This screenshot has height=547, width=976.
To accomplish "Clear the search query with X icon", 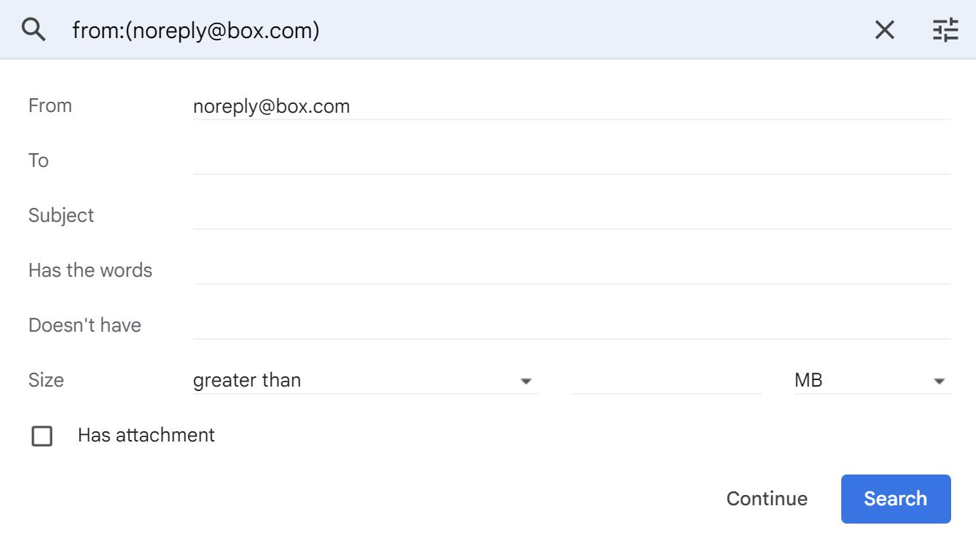I will click(884, 30).
